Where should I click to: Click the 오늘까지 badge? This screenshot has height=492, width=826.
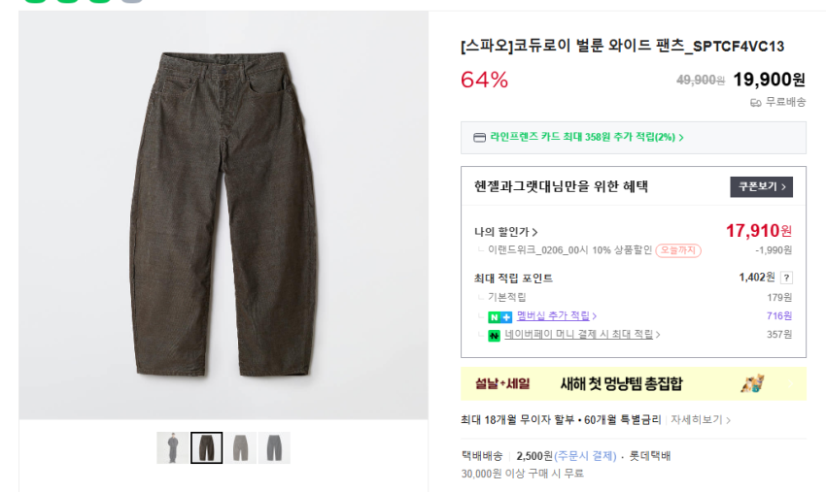pos(677,250)
